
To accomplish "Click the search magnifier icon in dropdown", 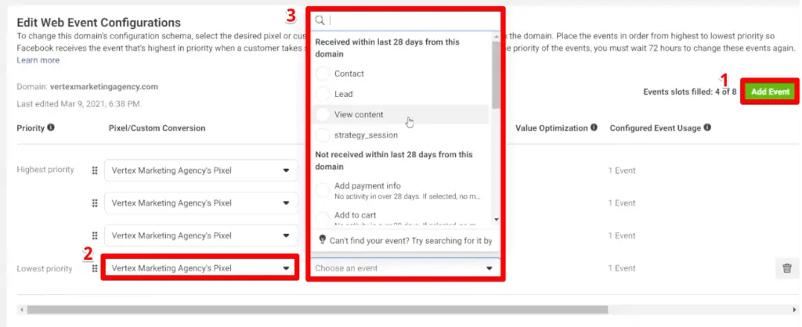I will (x=320, y=20).
